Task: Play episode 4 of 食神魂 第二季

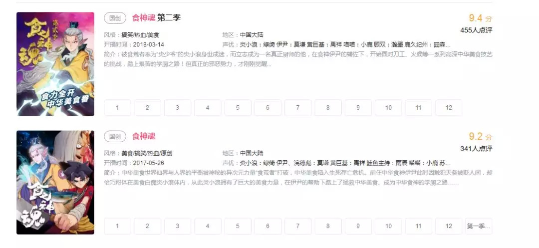Action: coord(208,107)
